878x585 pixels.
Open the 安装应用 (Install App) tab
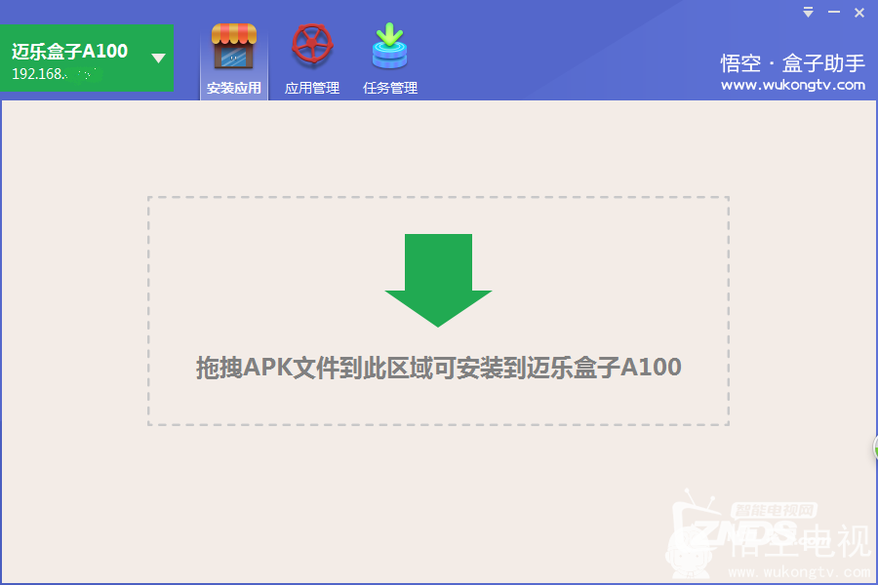(234, 60)
